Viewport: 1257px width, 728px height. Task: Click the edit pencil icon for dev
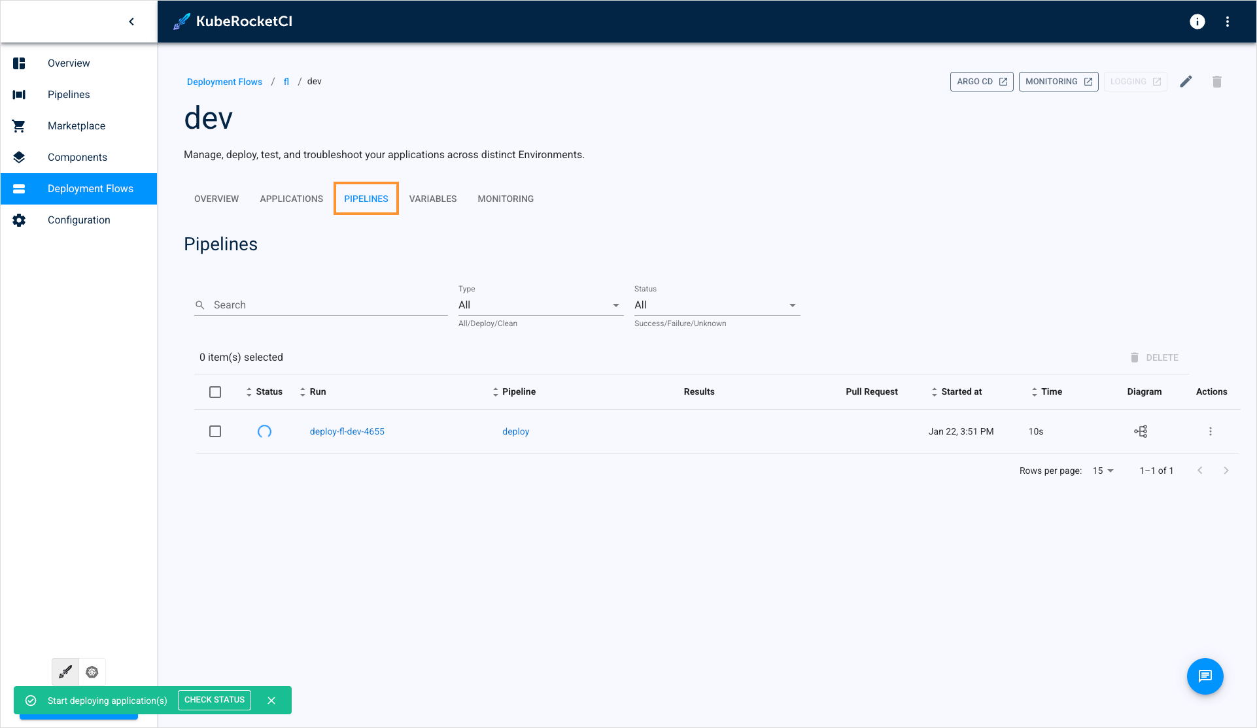[x=1187, y=82]
